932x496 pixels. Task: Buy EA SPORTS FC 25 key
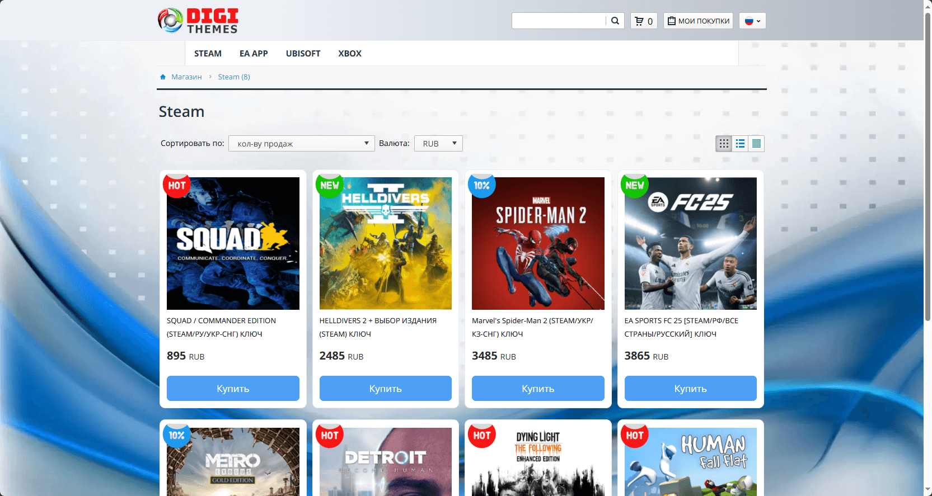[690, 389]
